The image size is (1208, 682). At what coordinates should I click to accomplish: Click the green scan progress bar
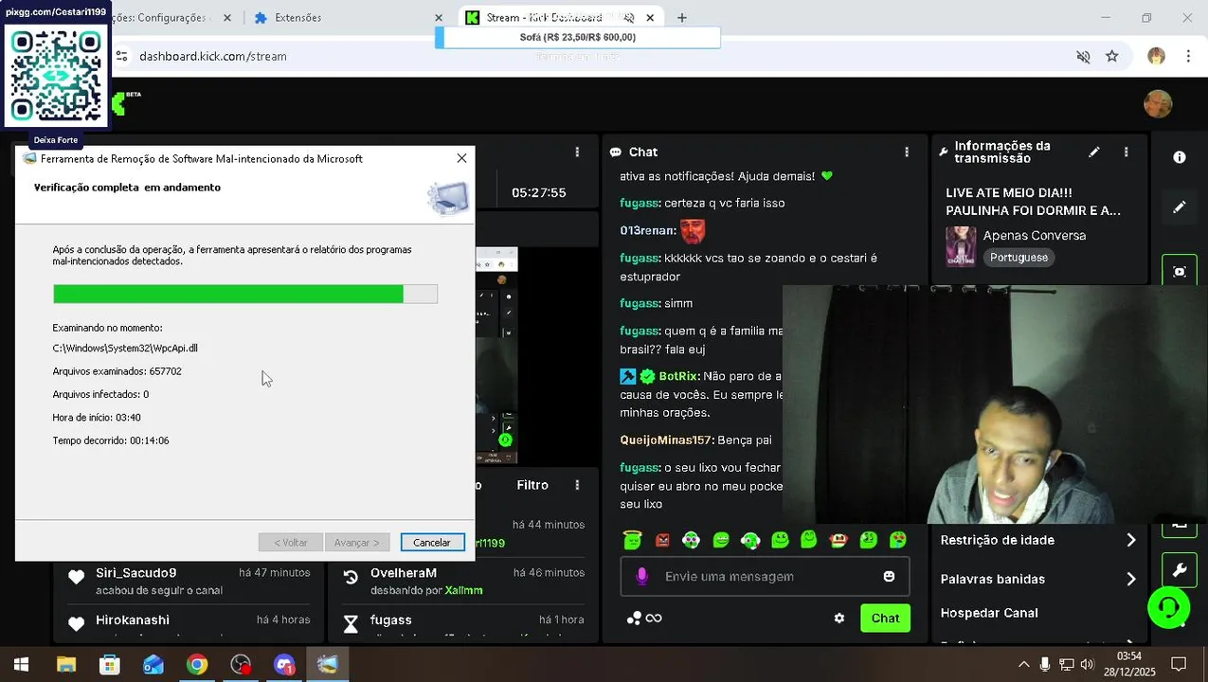tap(245, 295)
